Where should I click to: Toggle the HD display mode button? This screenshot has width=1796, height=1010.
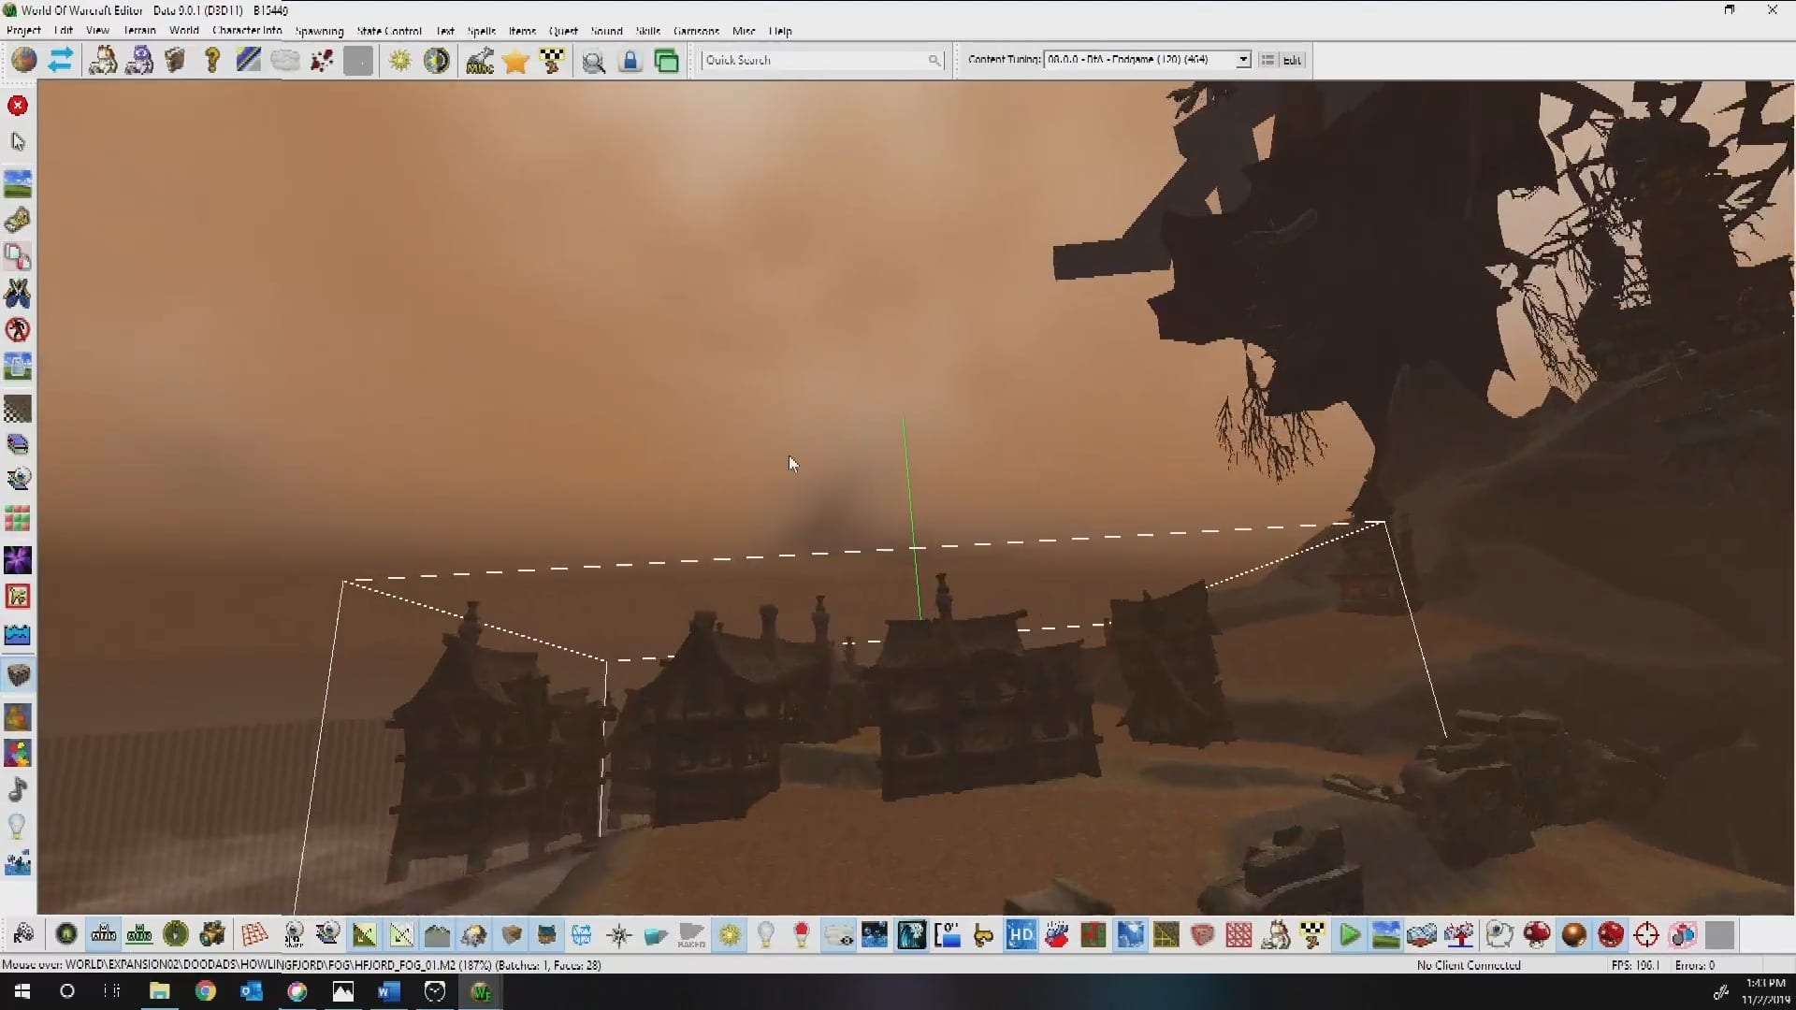(1021, 934)
